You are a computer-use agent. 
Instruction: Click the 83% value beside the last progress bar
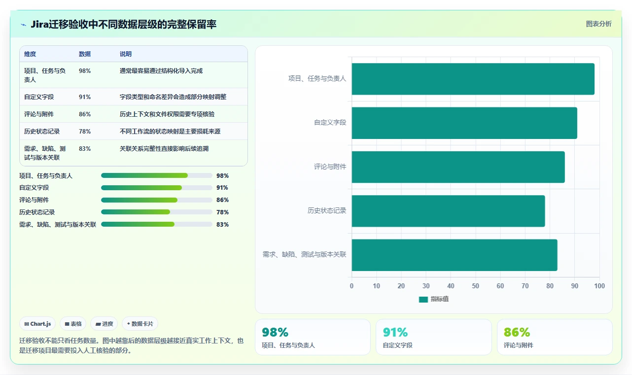222,225
